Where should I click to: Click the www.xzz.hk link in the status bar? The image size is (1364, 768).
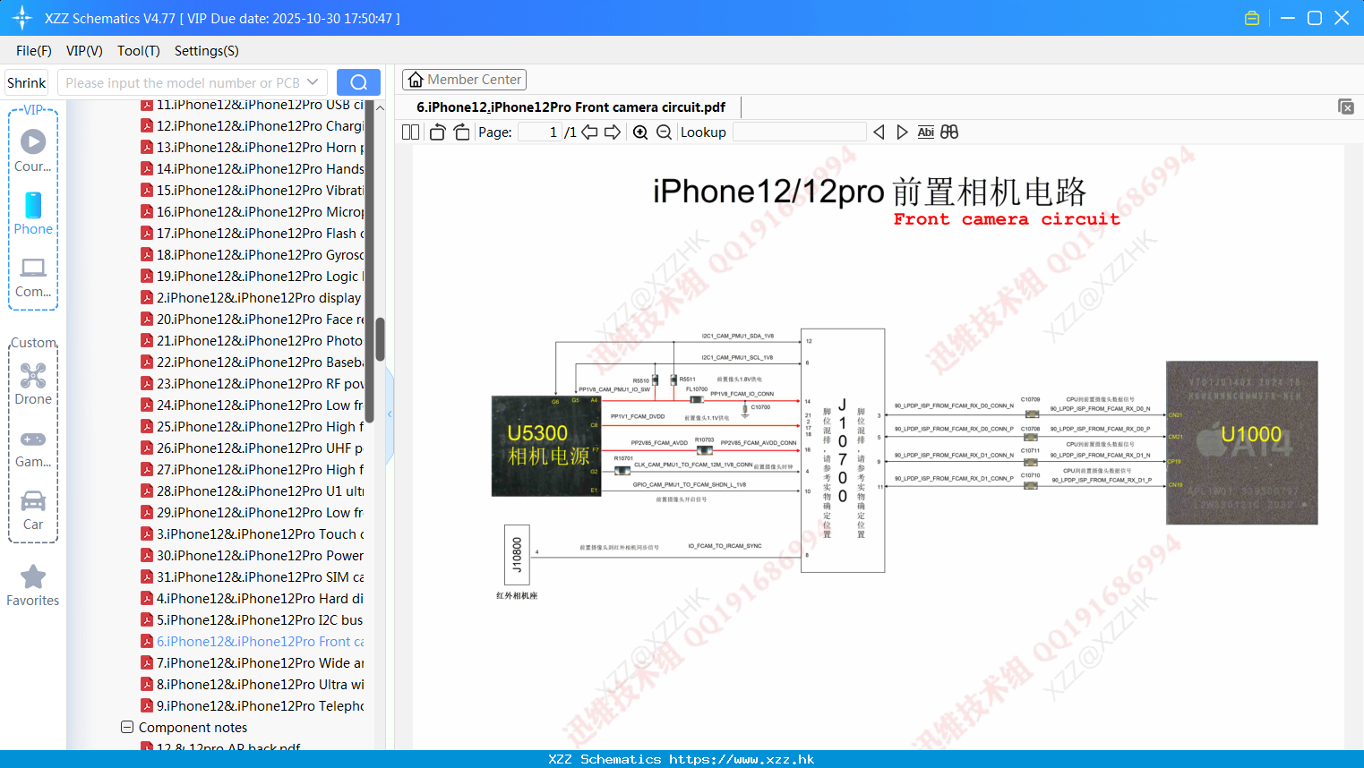(742, 759)
